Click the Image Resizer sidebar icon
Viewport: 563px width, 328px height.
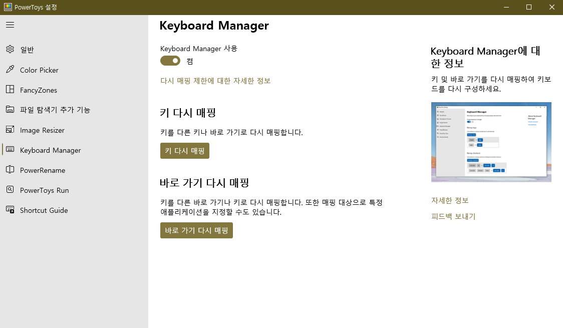[x=10, y=130]
